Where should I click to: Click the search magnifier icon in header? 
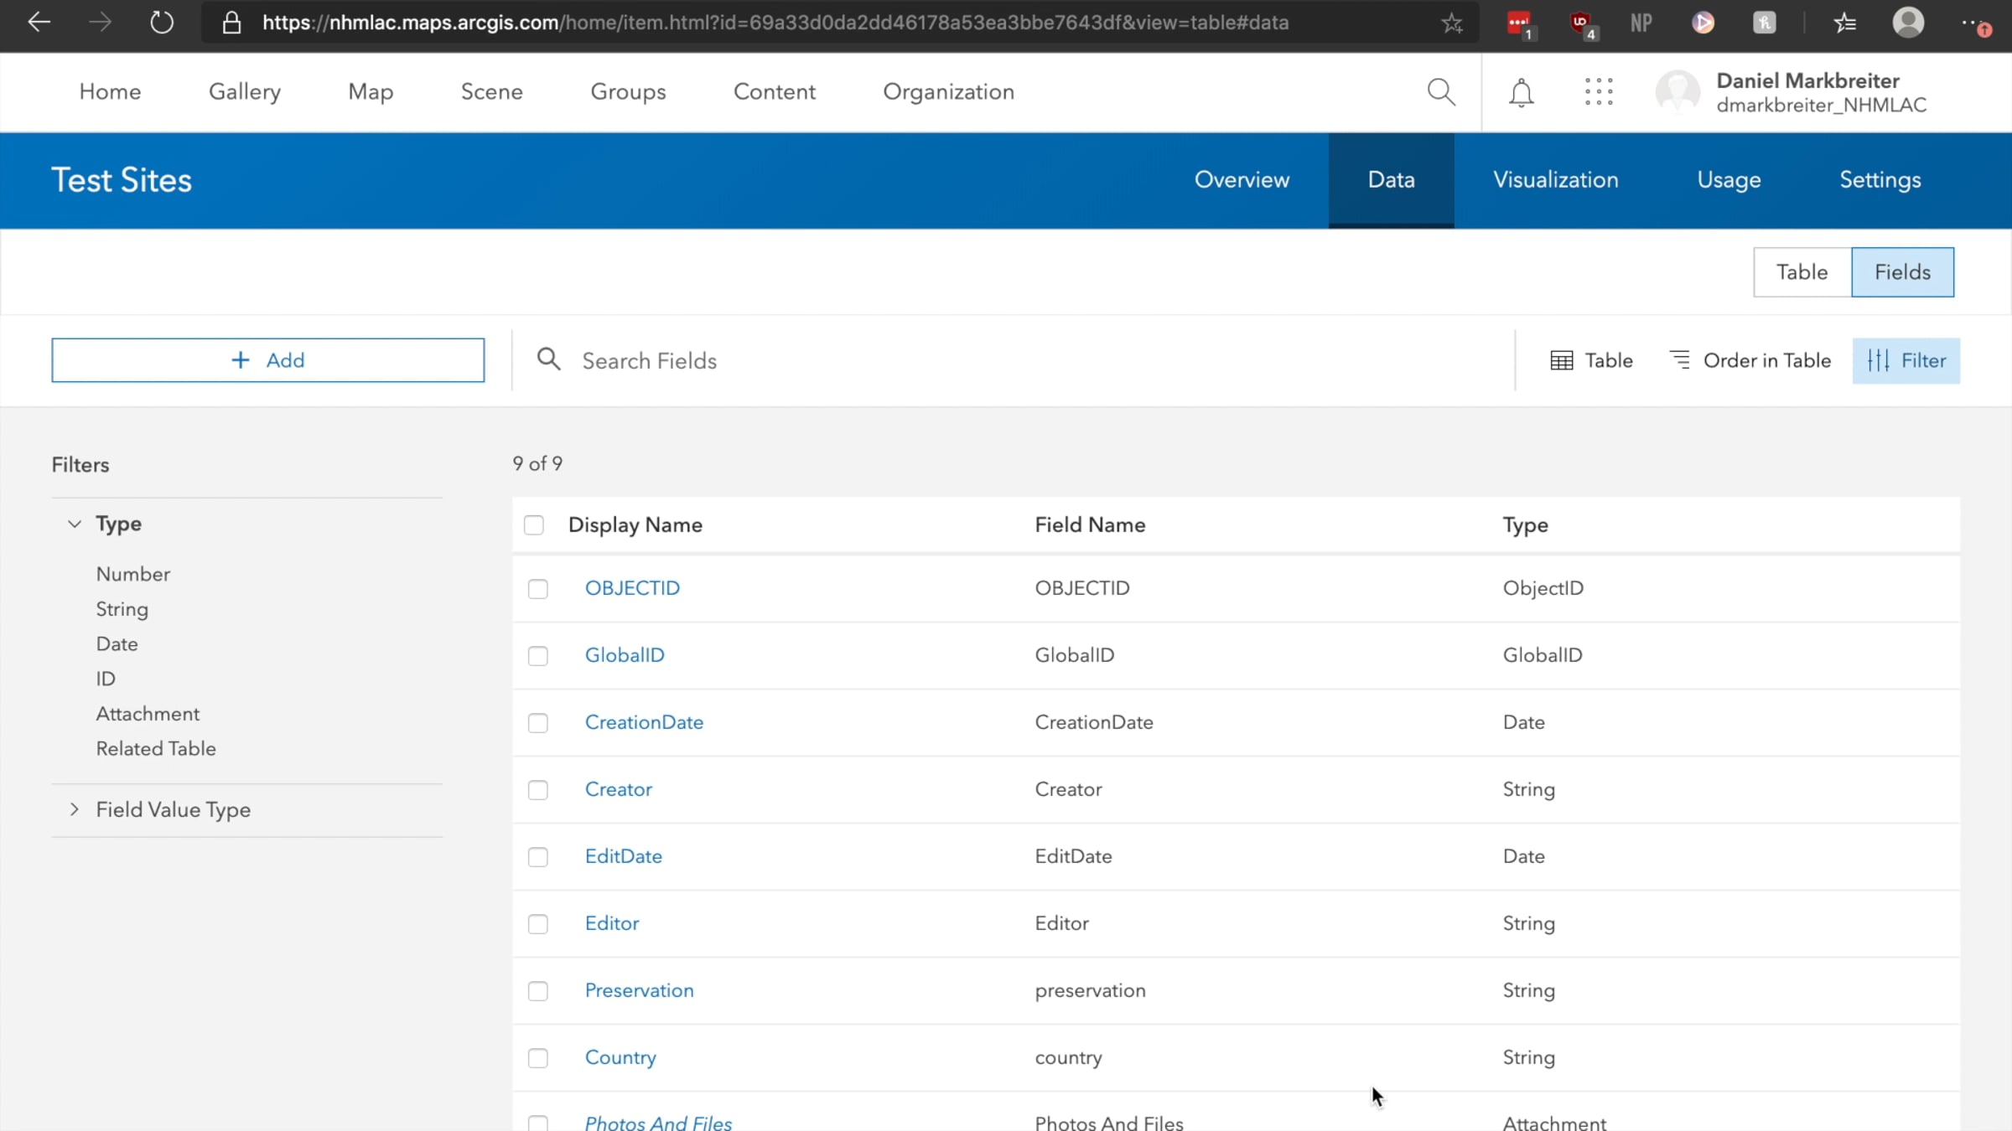click(x=1441, y=91)
